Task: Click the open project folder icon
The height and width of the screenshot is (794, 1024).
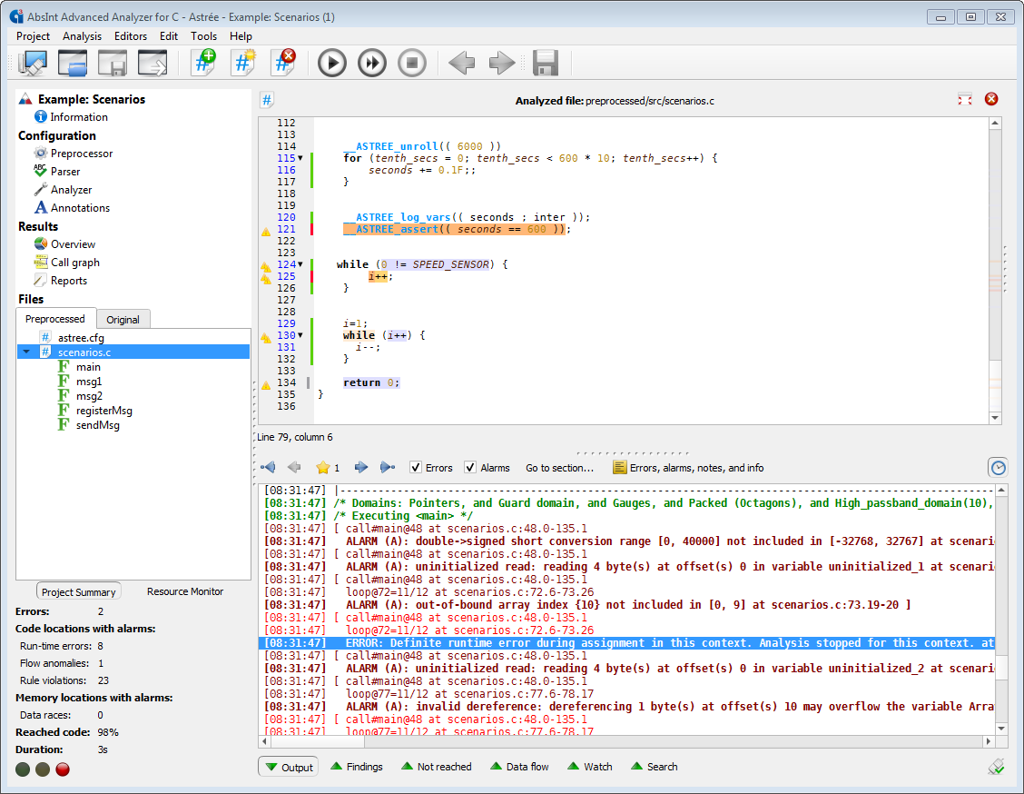Action: 73,63
